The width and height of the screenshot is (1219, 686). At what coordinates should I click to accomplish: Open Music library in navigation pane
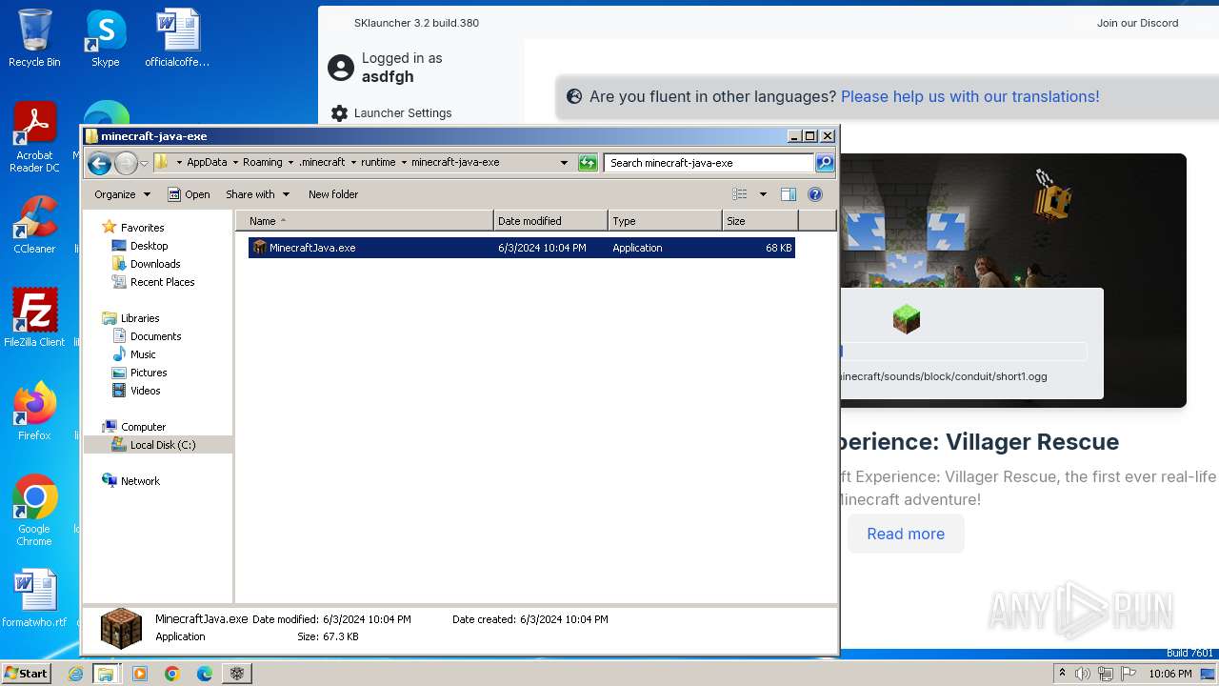pos(143,354)
